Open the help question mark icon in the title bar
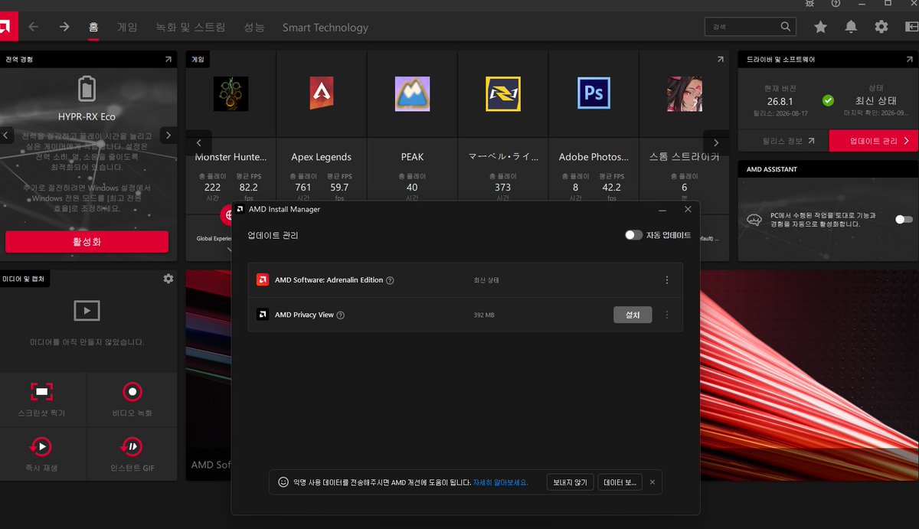The image size is (919, 529). click(836, 3)
